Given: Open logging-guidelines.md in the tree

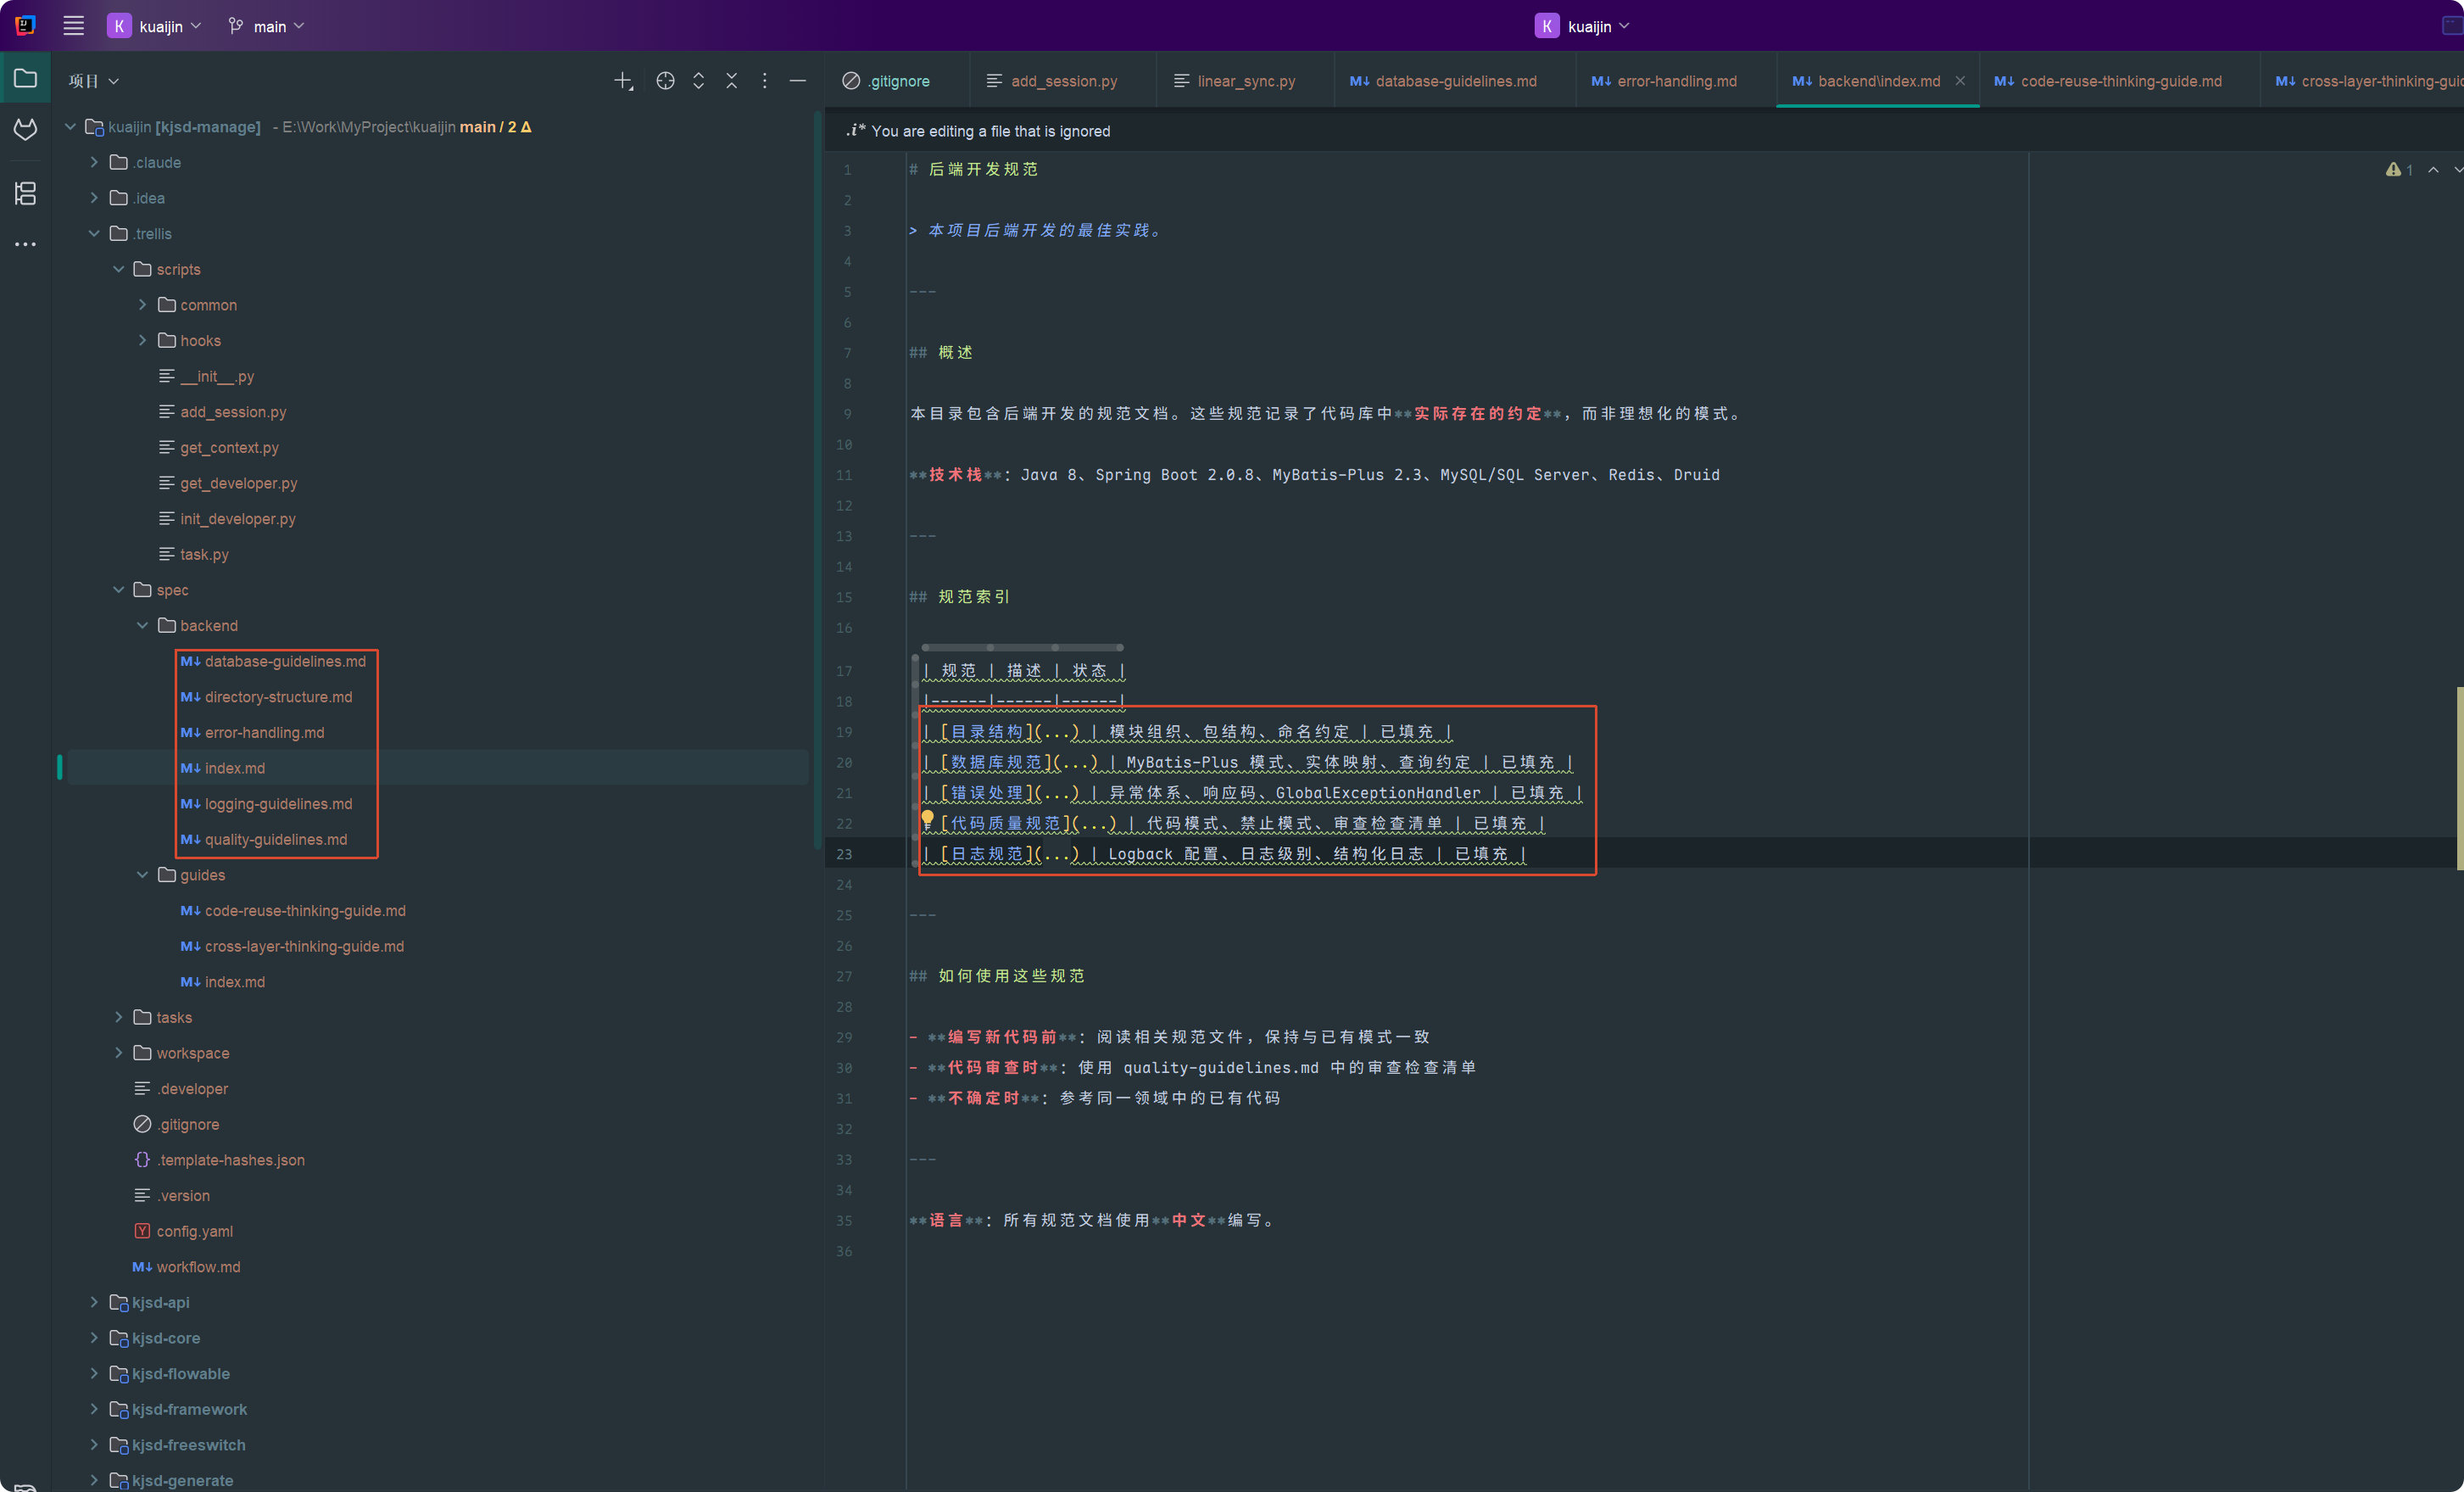Looking at the screenshot, I should [278, 803].
